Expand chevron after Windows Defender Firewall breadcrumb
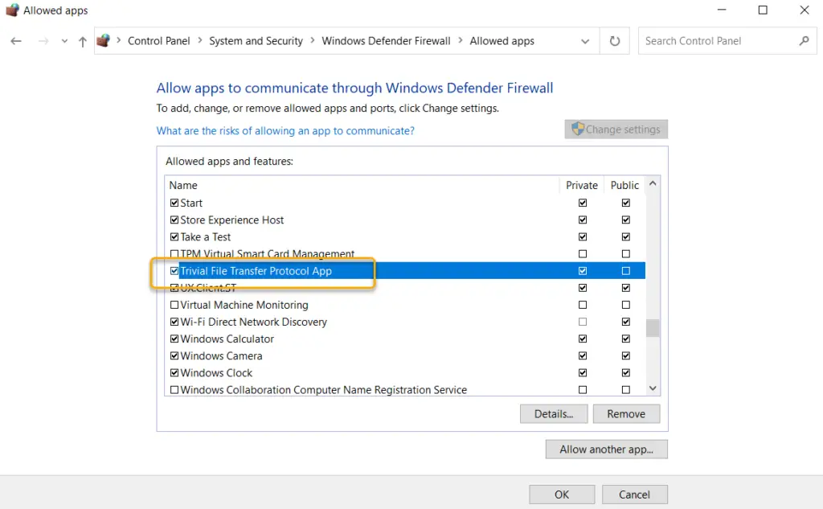The image size is (823, 509). (460, 40)
